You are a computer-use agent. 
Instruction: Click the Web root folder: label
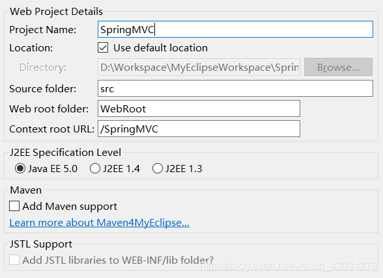[49, 108]
